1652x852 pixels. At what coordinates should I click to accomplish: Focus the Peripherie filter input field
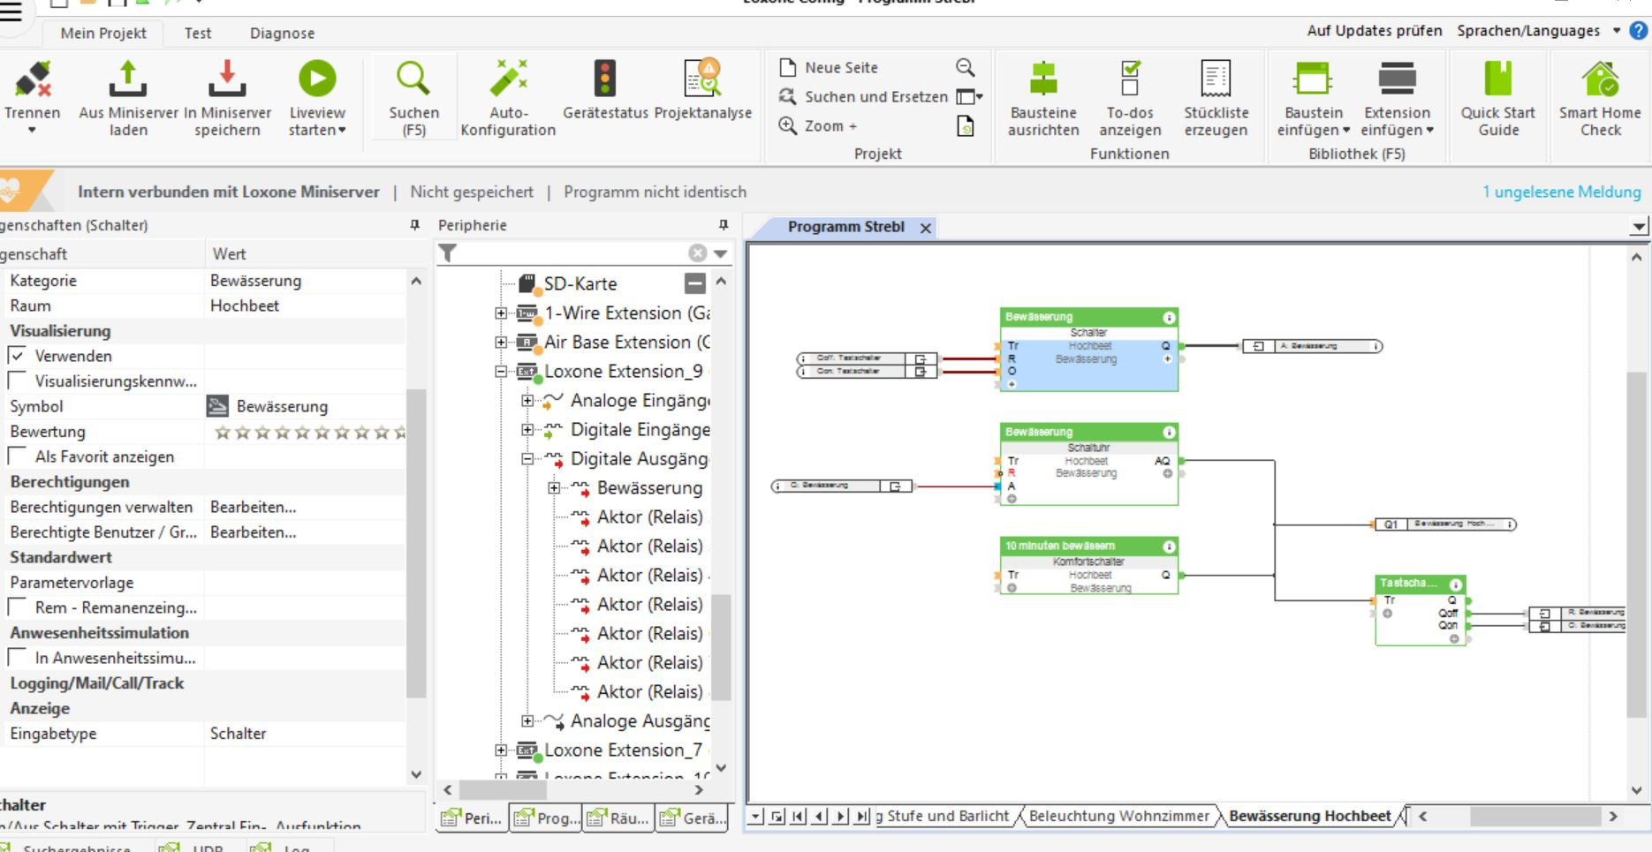coord(572,253)
